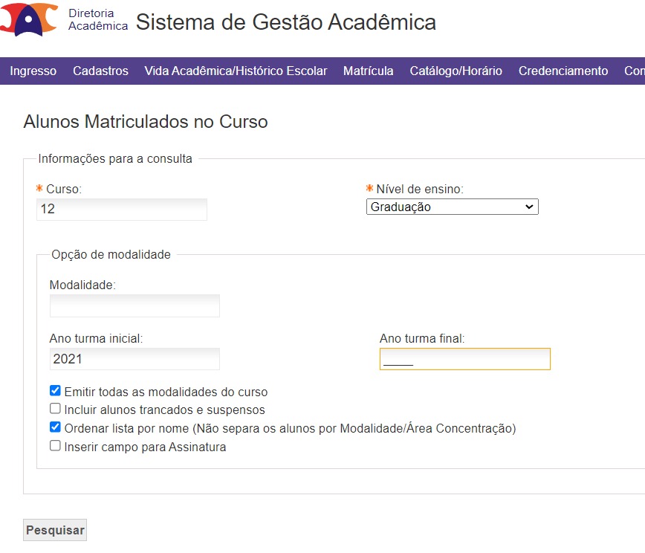The height and width of the screenshot is (553, 645).
Task: Open the Catálogo/Horário menu
Action: [456, 71]
